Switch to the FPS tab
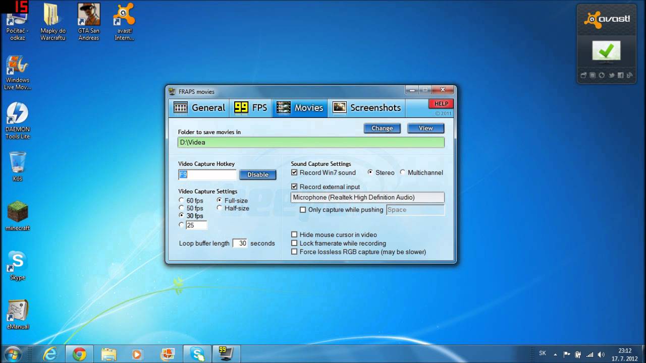The width and height of the screenshot is (646, 363). [x=251, y=107]
